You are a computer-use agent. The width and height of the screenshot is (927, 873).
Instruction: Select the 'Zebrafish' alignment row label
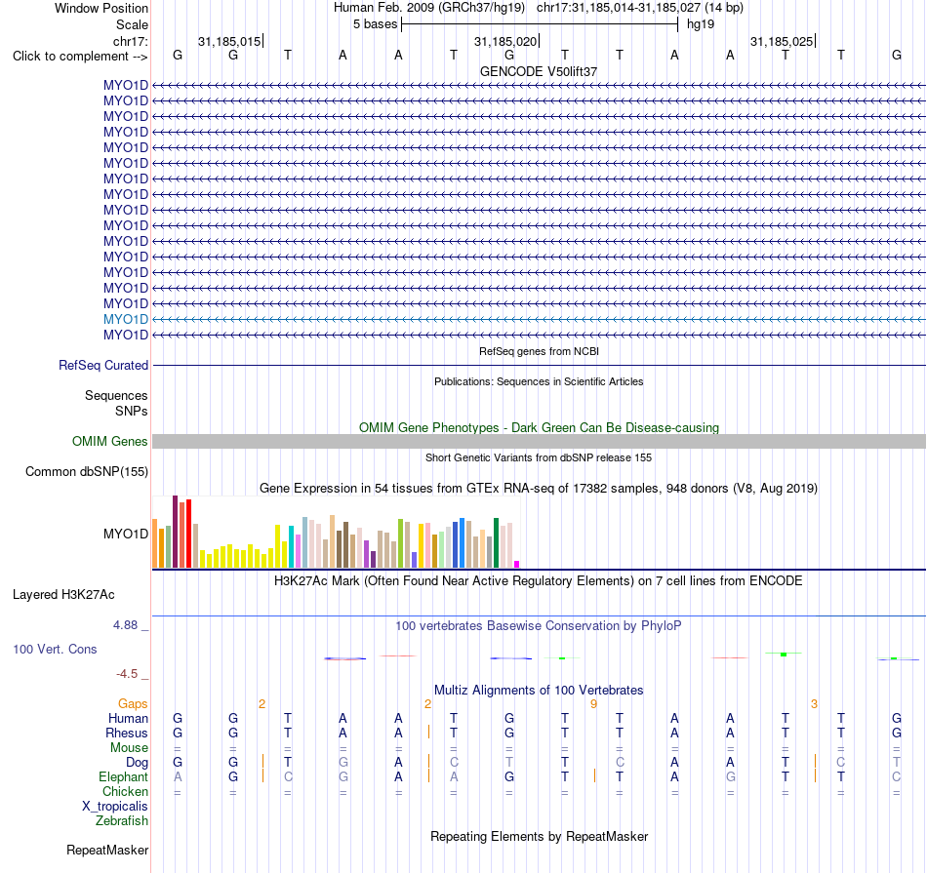click(x=122, y=821)
